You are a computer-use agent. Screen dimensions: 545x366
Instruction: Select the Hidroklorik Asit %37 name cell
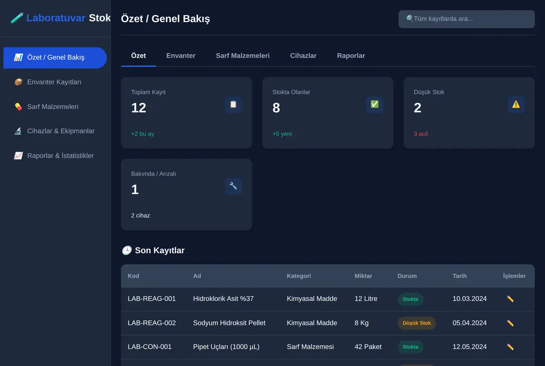(223, 299)
